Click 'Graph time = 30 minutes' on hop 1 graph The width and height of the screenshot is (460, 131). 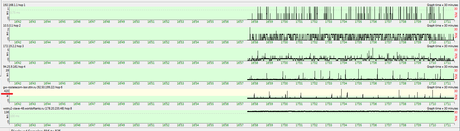tap(442, 5)
